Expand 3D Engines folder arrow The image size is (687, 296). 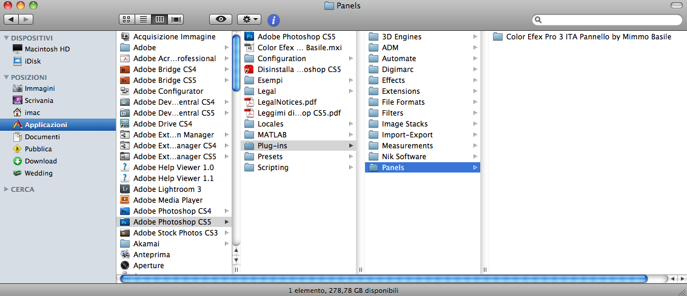point(475,37)
